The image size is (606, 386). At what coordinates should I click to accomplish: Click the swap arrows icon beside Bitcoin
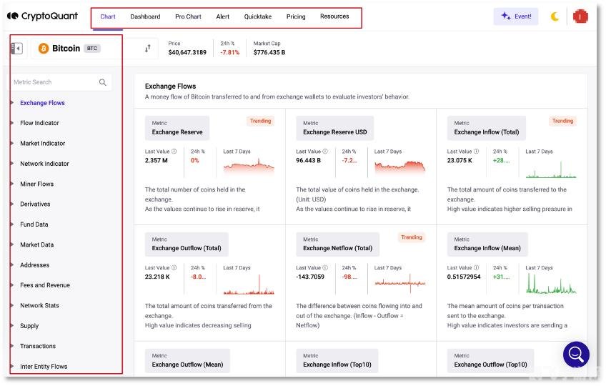(148, 49)
